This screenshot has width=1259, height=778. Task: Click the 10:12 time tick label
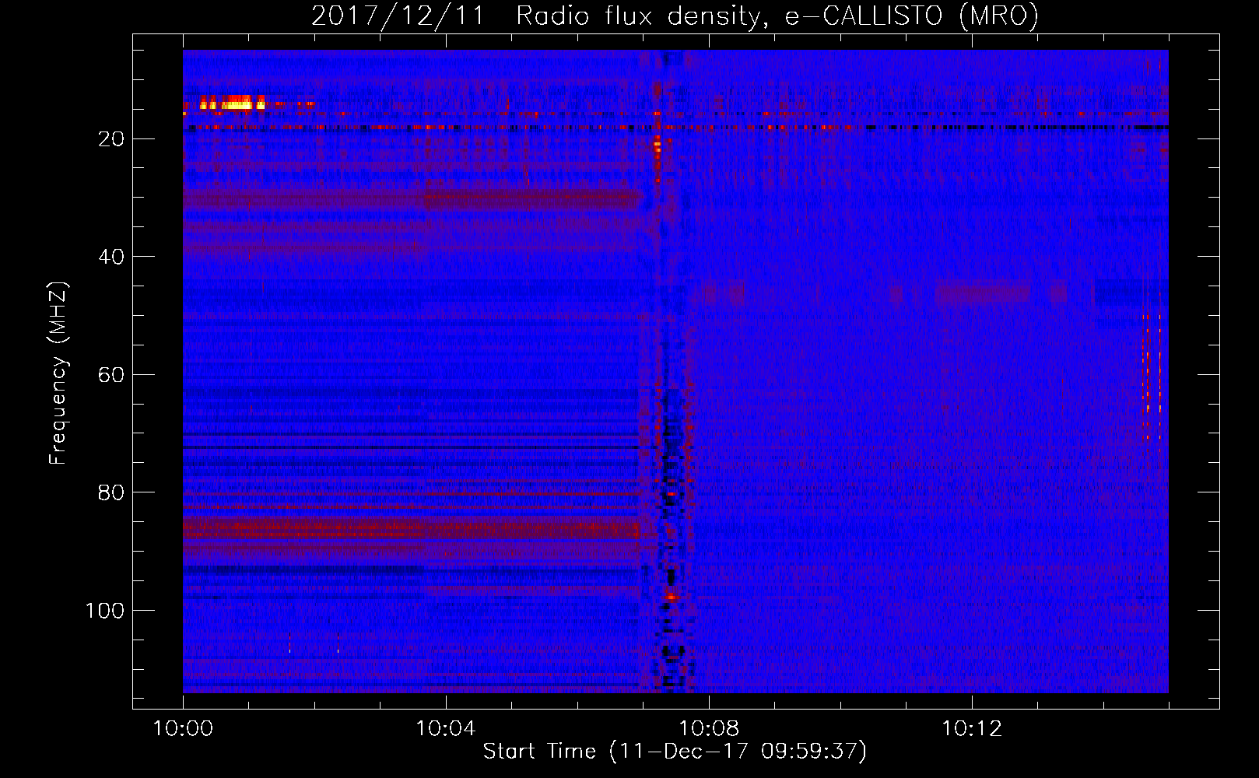coord(971,729)
